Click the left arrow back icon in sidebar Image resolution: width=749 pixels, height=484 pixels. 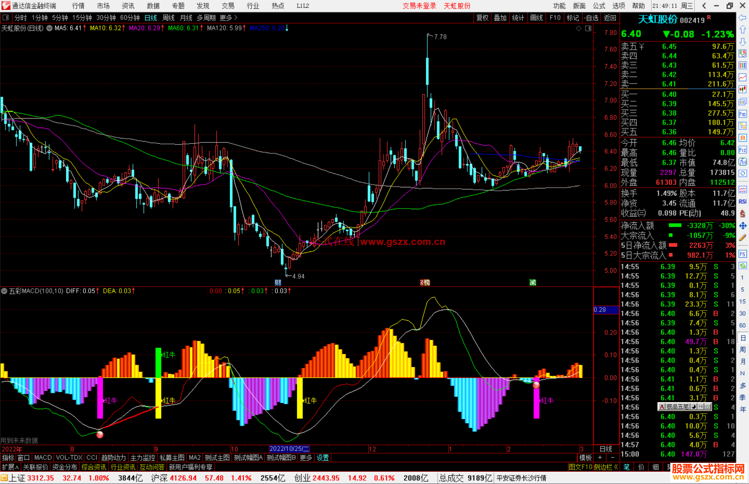(742, 18)
